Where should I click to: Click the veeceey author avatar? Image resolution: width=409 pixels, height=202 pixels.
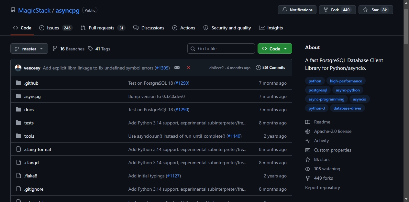[x=18, y=68]
